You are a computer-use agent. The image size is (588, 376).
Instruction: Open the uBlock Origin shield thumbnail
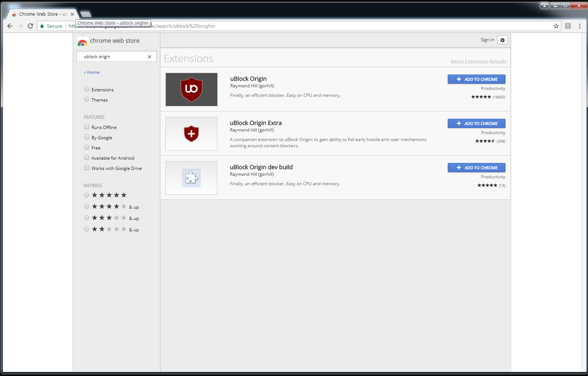(191, 90)
